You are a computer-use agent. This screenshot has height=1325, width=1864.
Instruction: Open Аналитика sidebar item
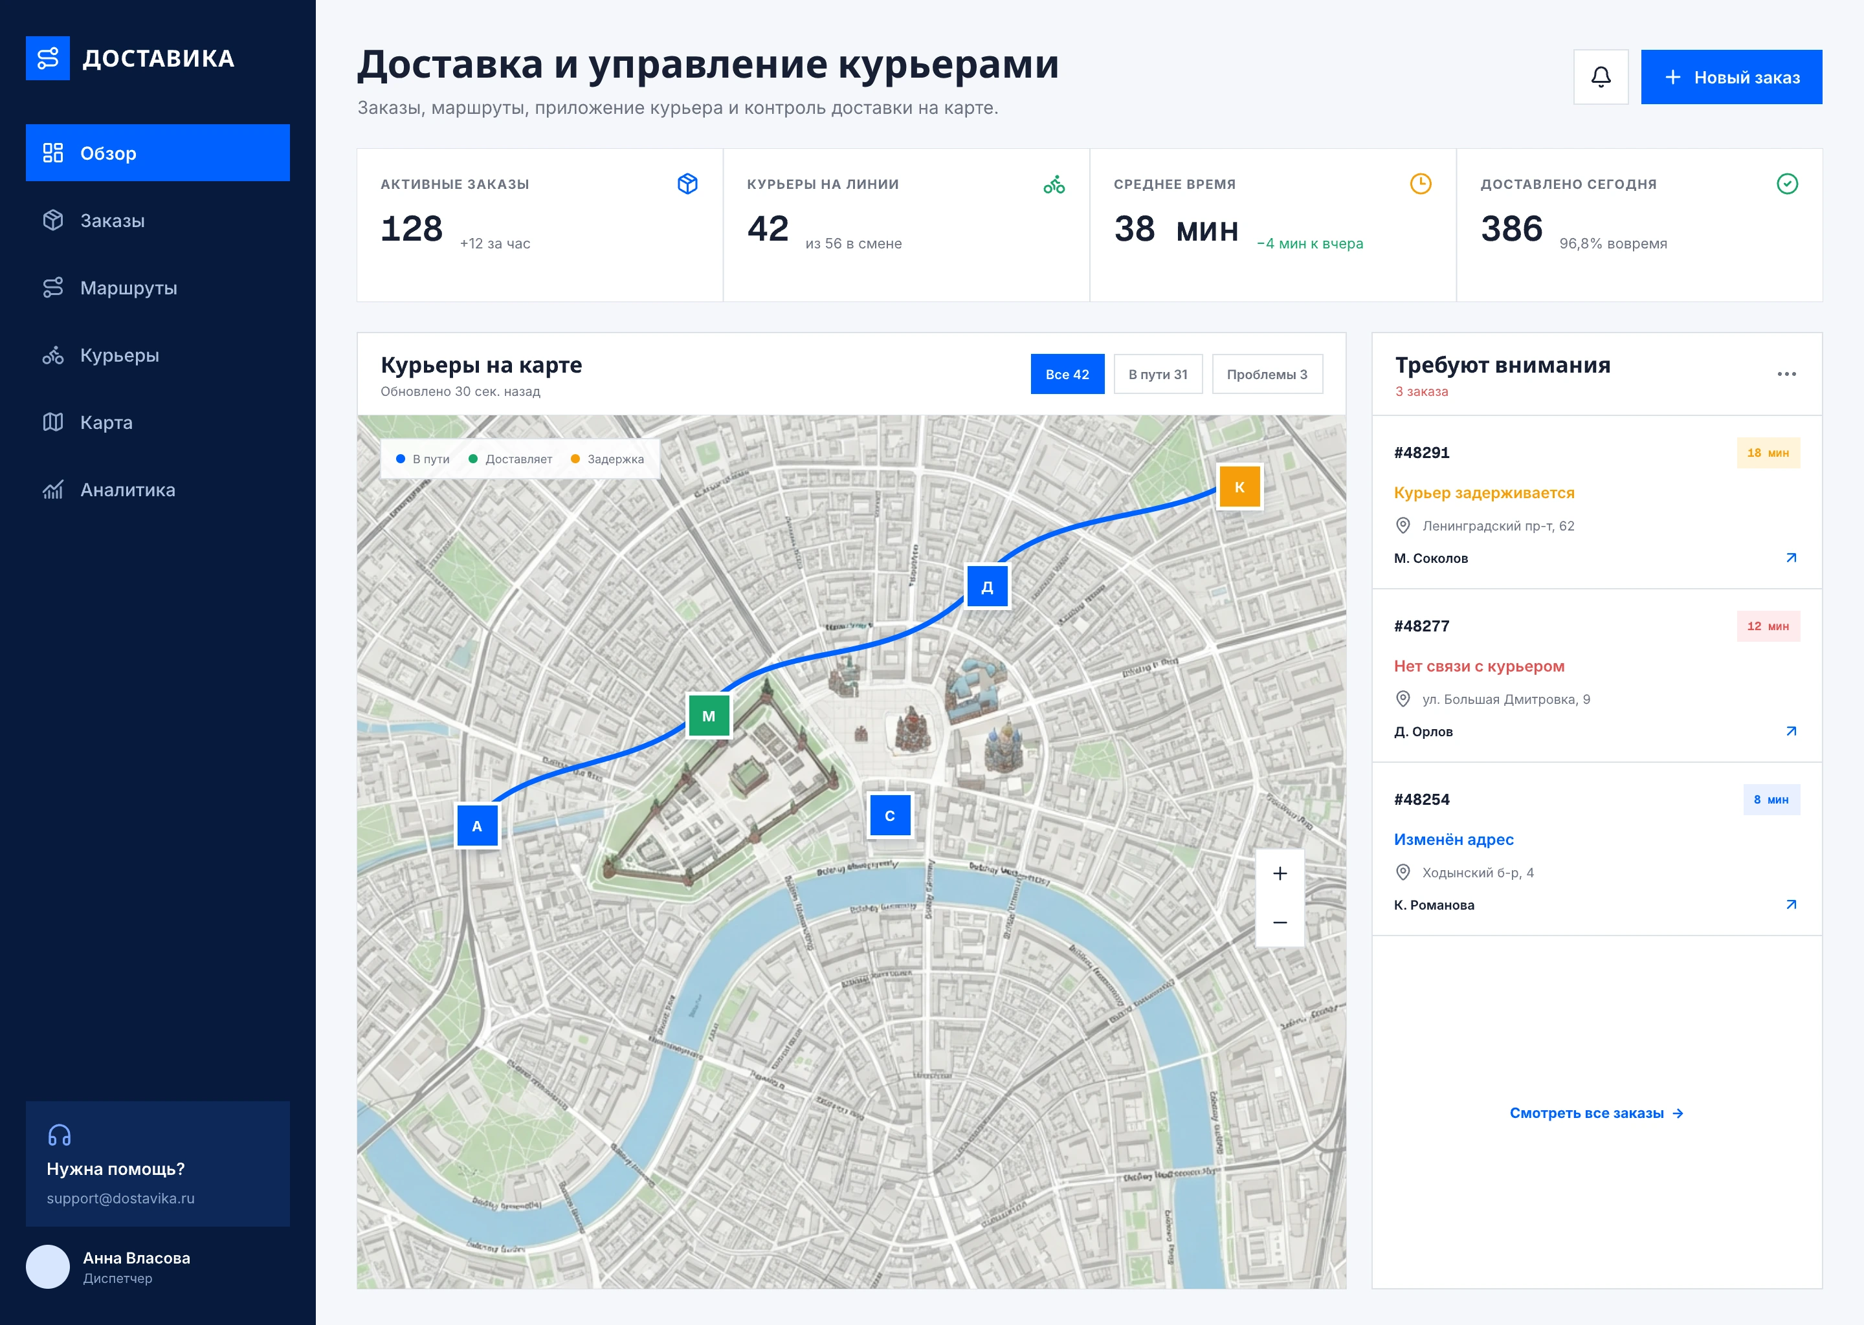point(157,490)
